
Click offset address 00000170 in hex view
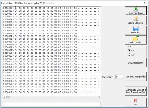pyautogui.click(x=8, y=73)
